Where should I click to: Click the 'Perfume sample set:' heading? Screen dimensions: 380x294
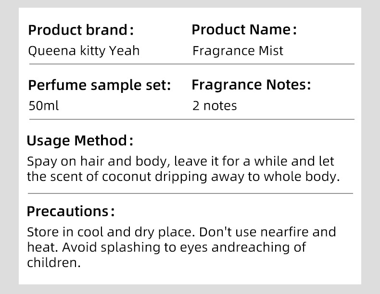tap(100, 85)
